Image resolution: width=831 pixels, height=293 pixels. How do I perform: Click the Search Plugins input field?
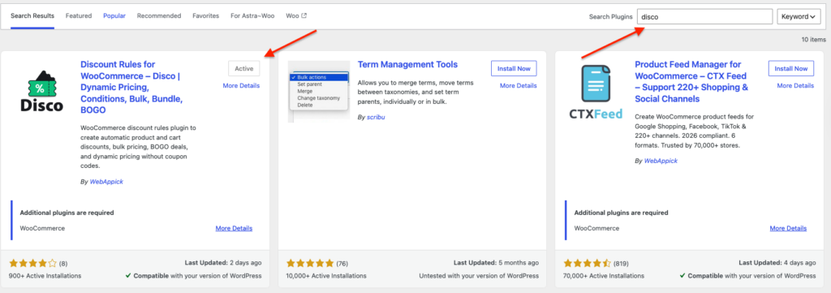(705, 16)
